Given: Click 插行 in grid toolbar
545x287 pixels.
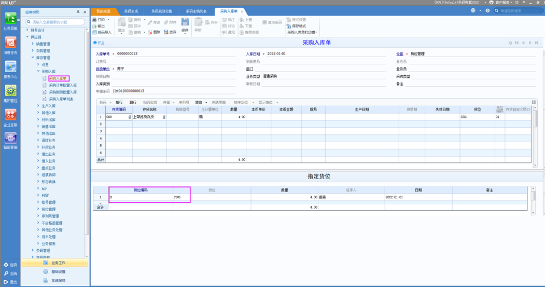Looking at the screenshot, I should click(x=119, y=103).
